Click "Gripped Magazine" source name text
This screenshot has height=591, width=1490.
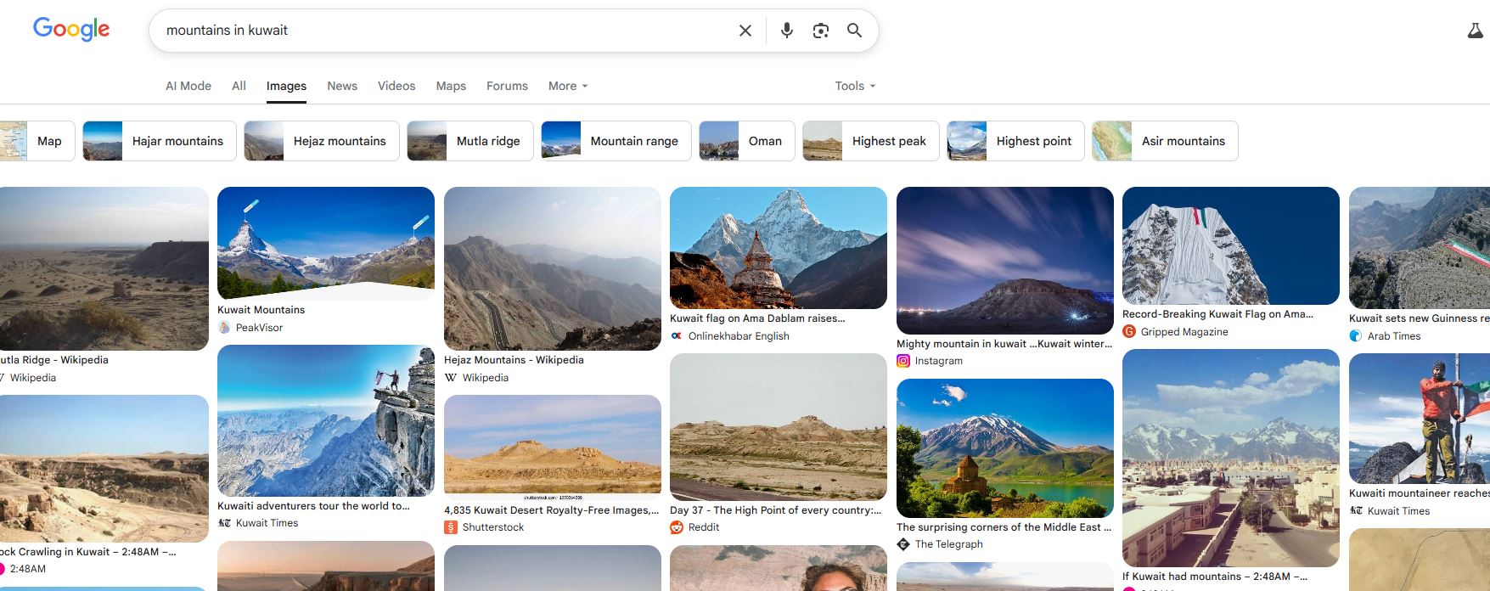point(1184,331)
